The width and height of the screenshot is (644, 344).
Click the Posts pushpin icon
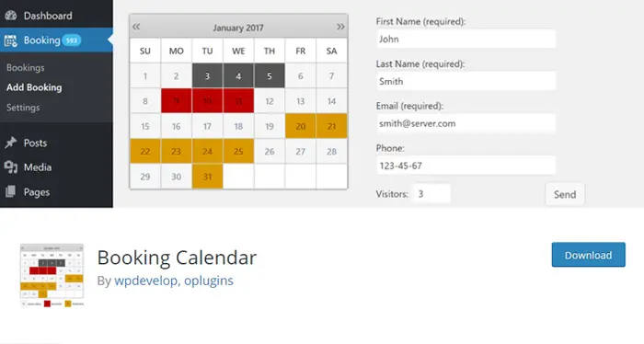[x=11, y=143]
